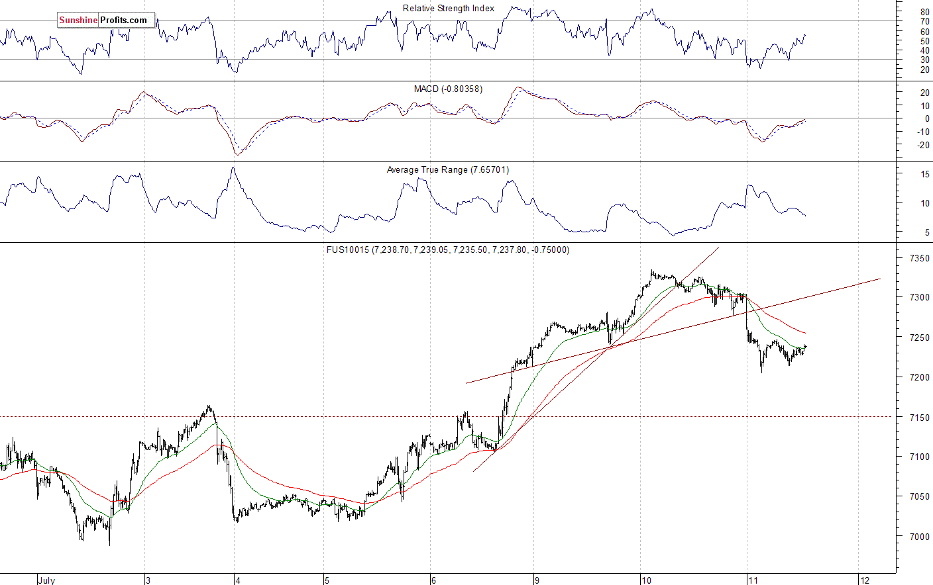Click the MACD axis value 0
Image resolution: width=933 pixels, height=585 pixels.
click(x=927, y=119)
